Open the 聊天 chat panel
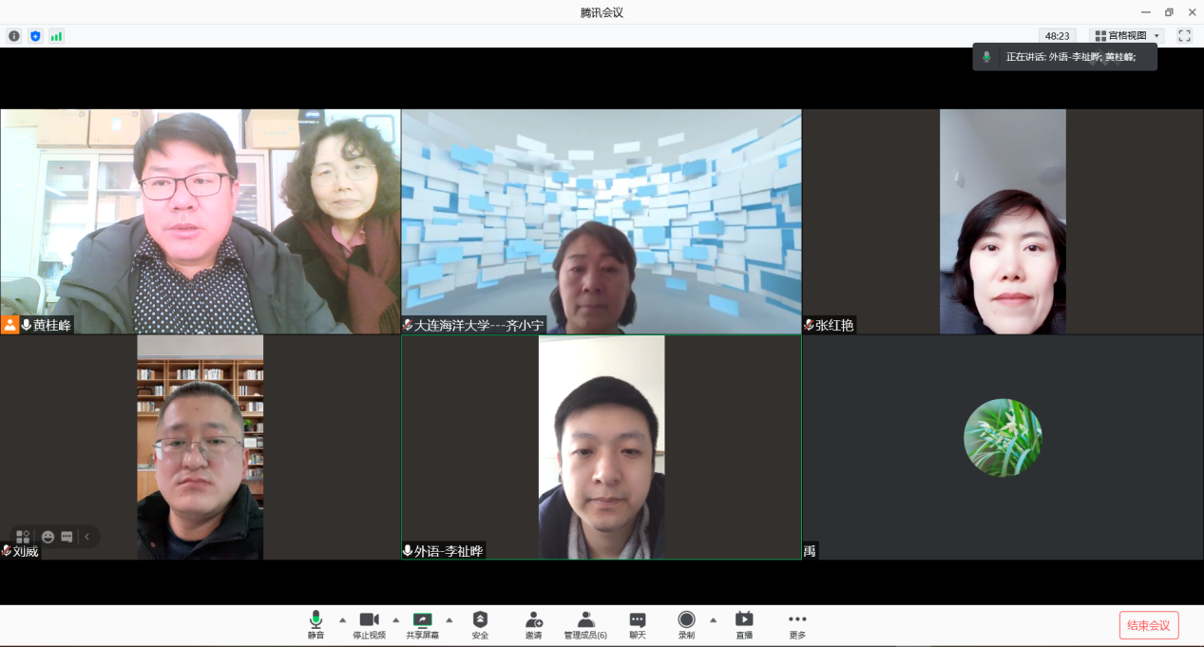 pos(637,624)
